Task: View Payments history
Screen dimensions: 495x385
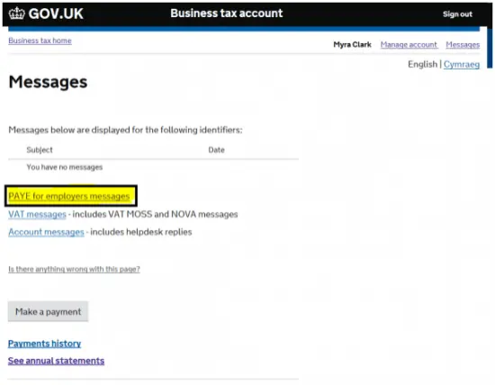Action: click(x=44, y=344)
